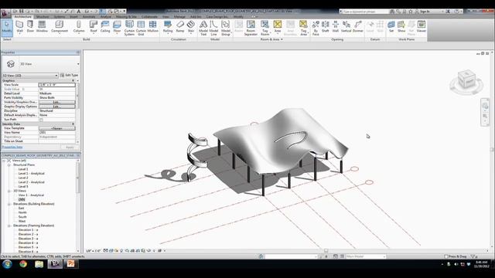Select the Ceiling tool
Screen dimensions: 495x278
[105, 26]
